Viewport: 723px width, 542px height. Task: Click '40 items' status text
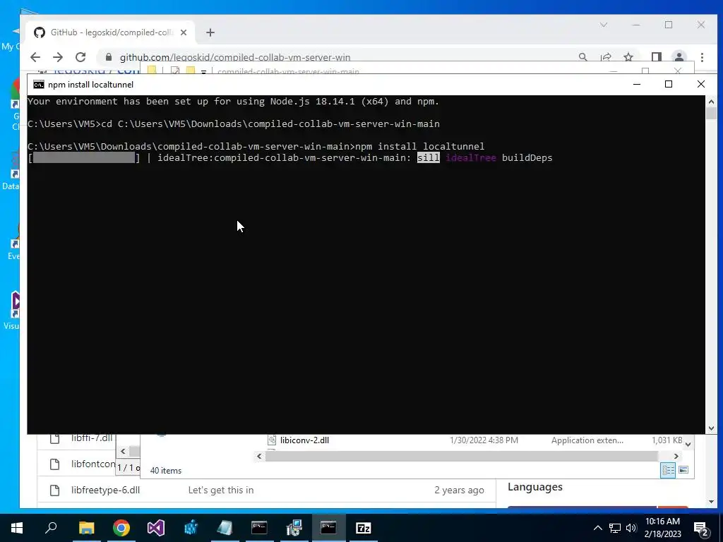click(x=165, y=471)
